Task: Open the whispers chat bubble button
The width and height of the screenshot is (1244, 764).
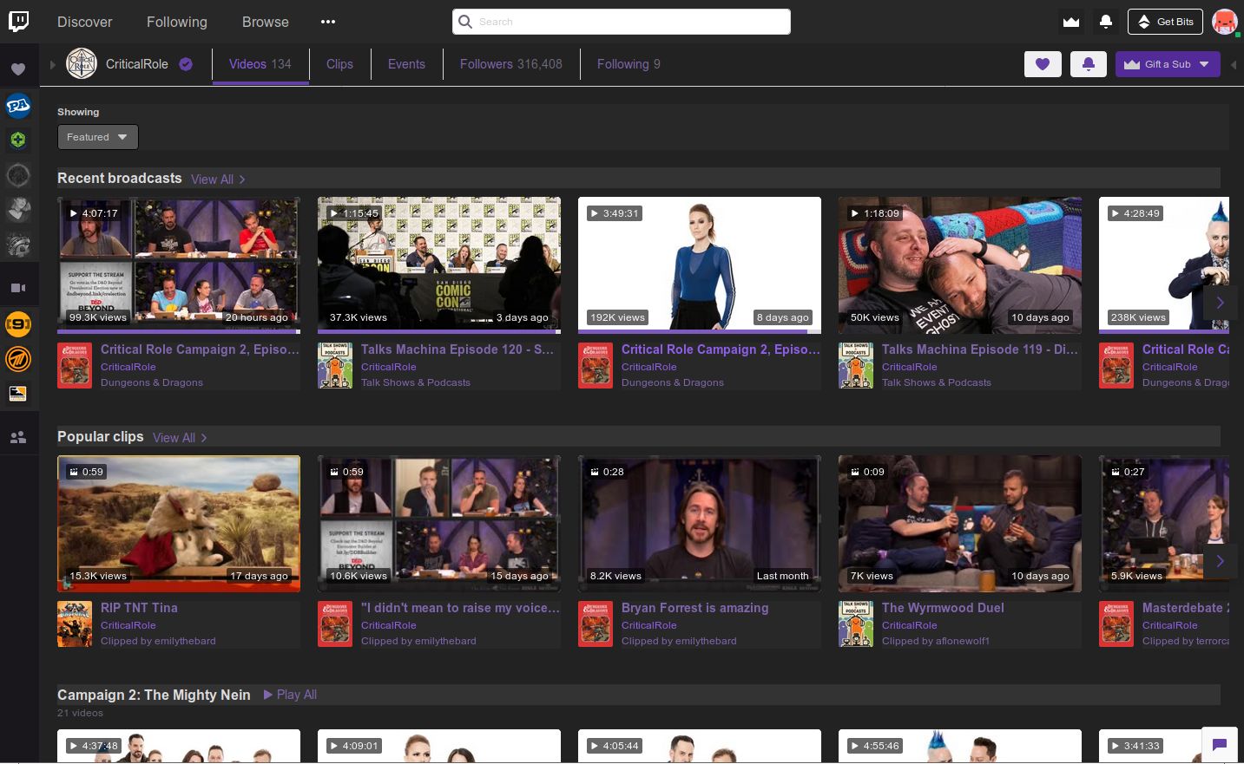Action: click(x=1219, y=744)
